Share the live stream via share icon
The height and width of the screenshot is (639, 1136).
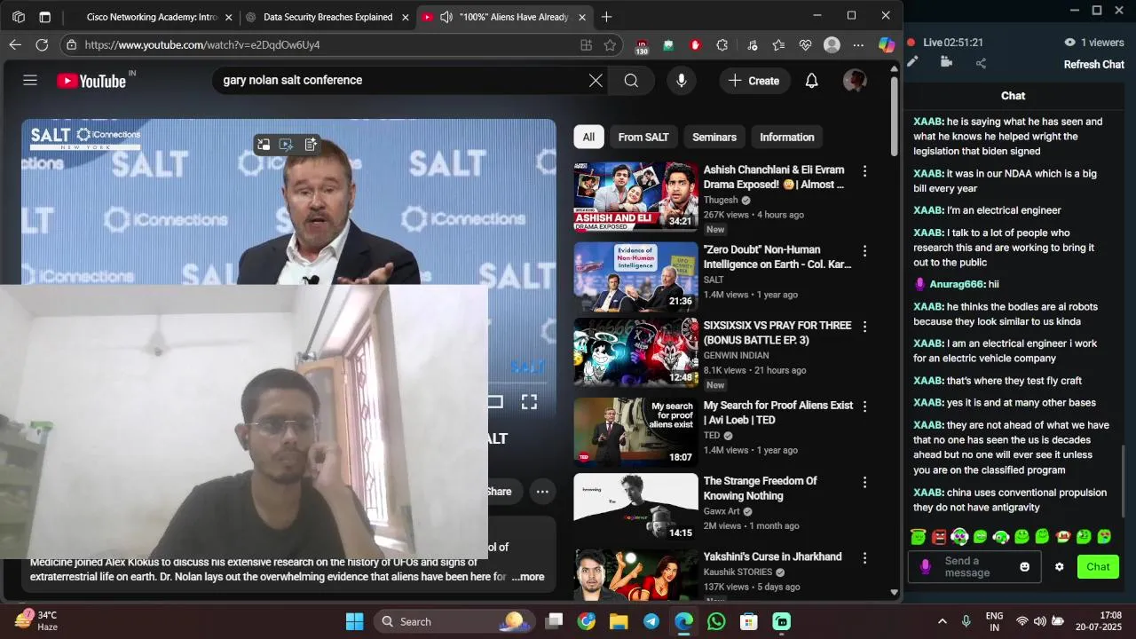click(x=981, y=63)
